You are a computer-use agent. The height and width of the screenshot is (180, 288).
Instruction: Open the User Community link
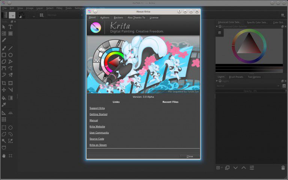click(99, 132)
